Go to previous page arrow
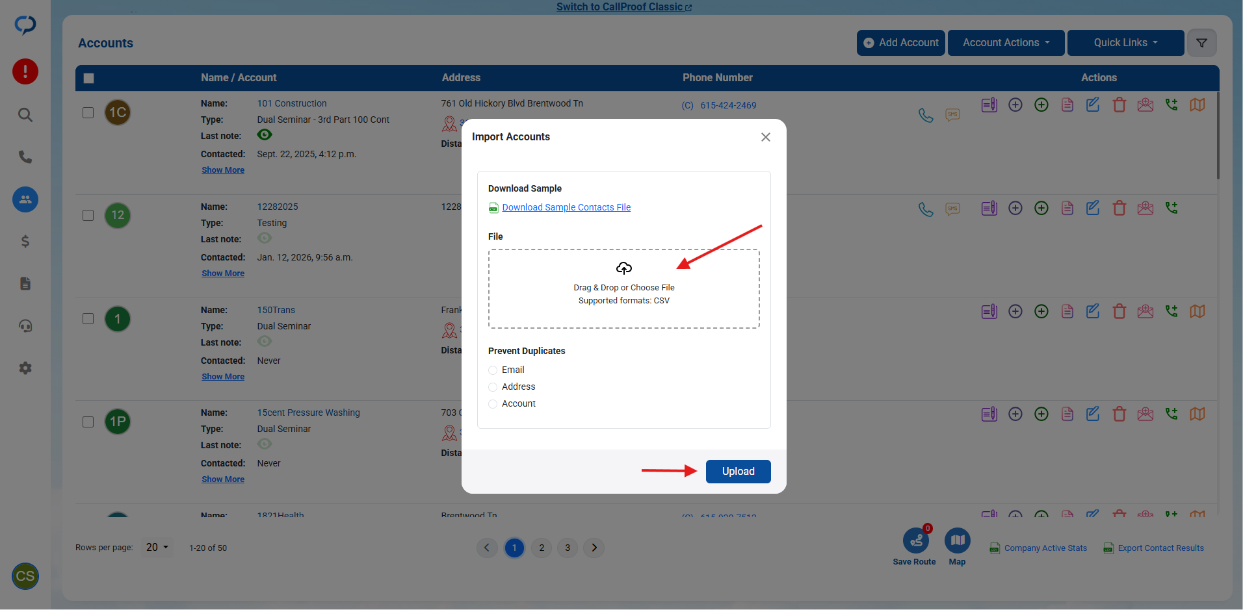The height and width of the screenshot is (610, 1243). (487, 548)
